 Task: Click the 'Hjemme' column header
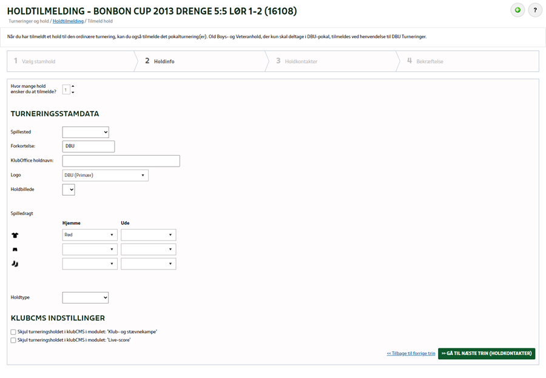point(72,223)
